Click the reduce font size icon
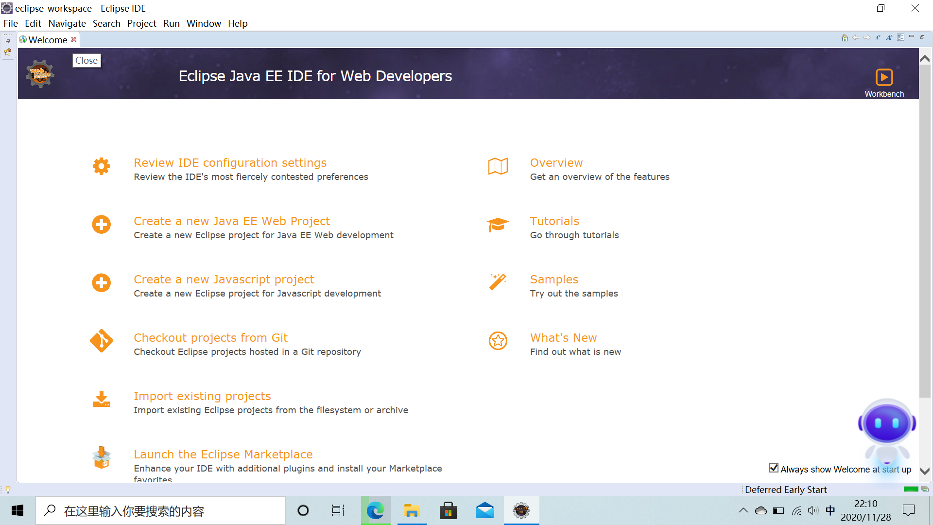The width and height of the screenshot is (933, 525). (x=878, y=38)
